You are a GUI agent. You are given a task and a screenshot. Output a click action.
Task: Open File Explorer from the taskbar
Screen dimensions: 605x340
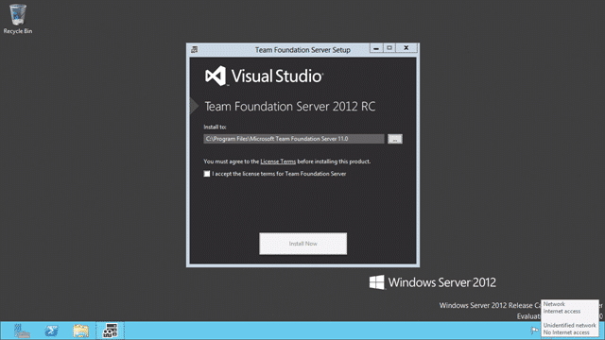[x=80, y=331]
